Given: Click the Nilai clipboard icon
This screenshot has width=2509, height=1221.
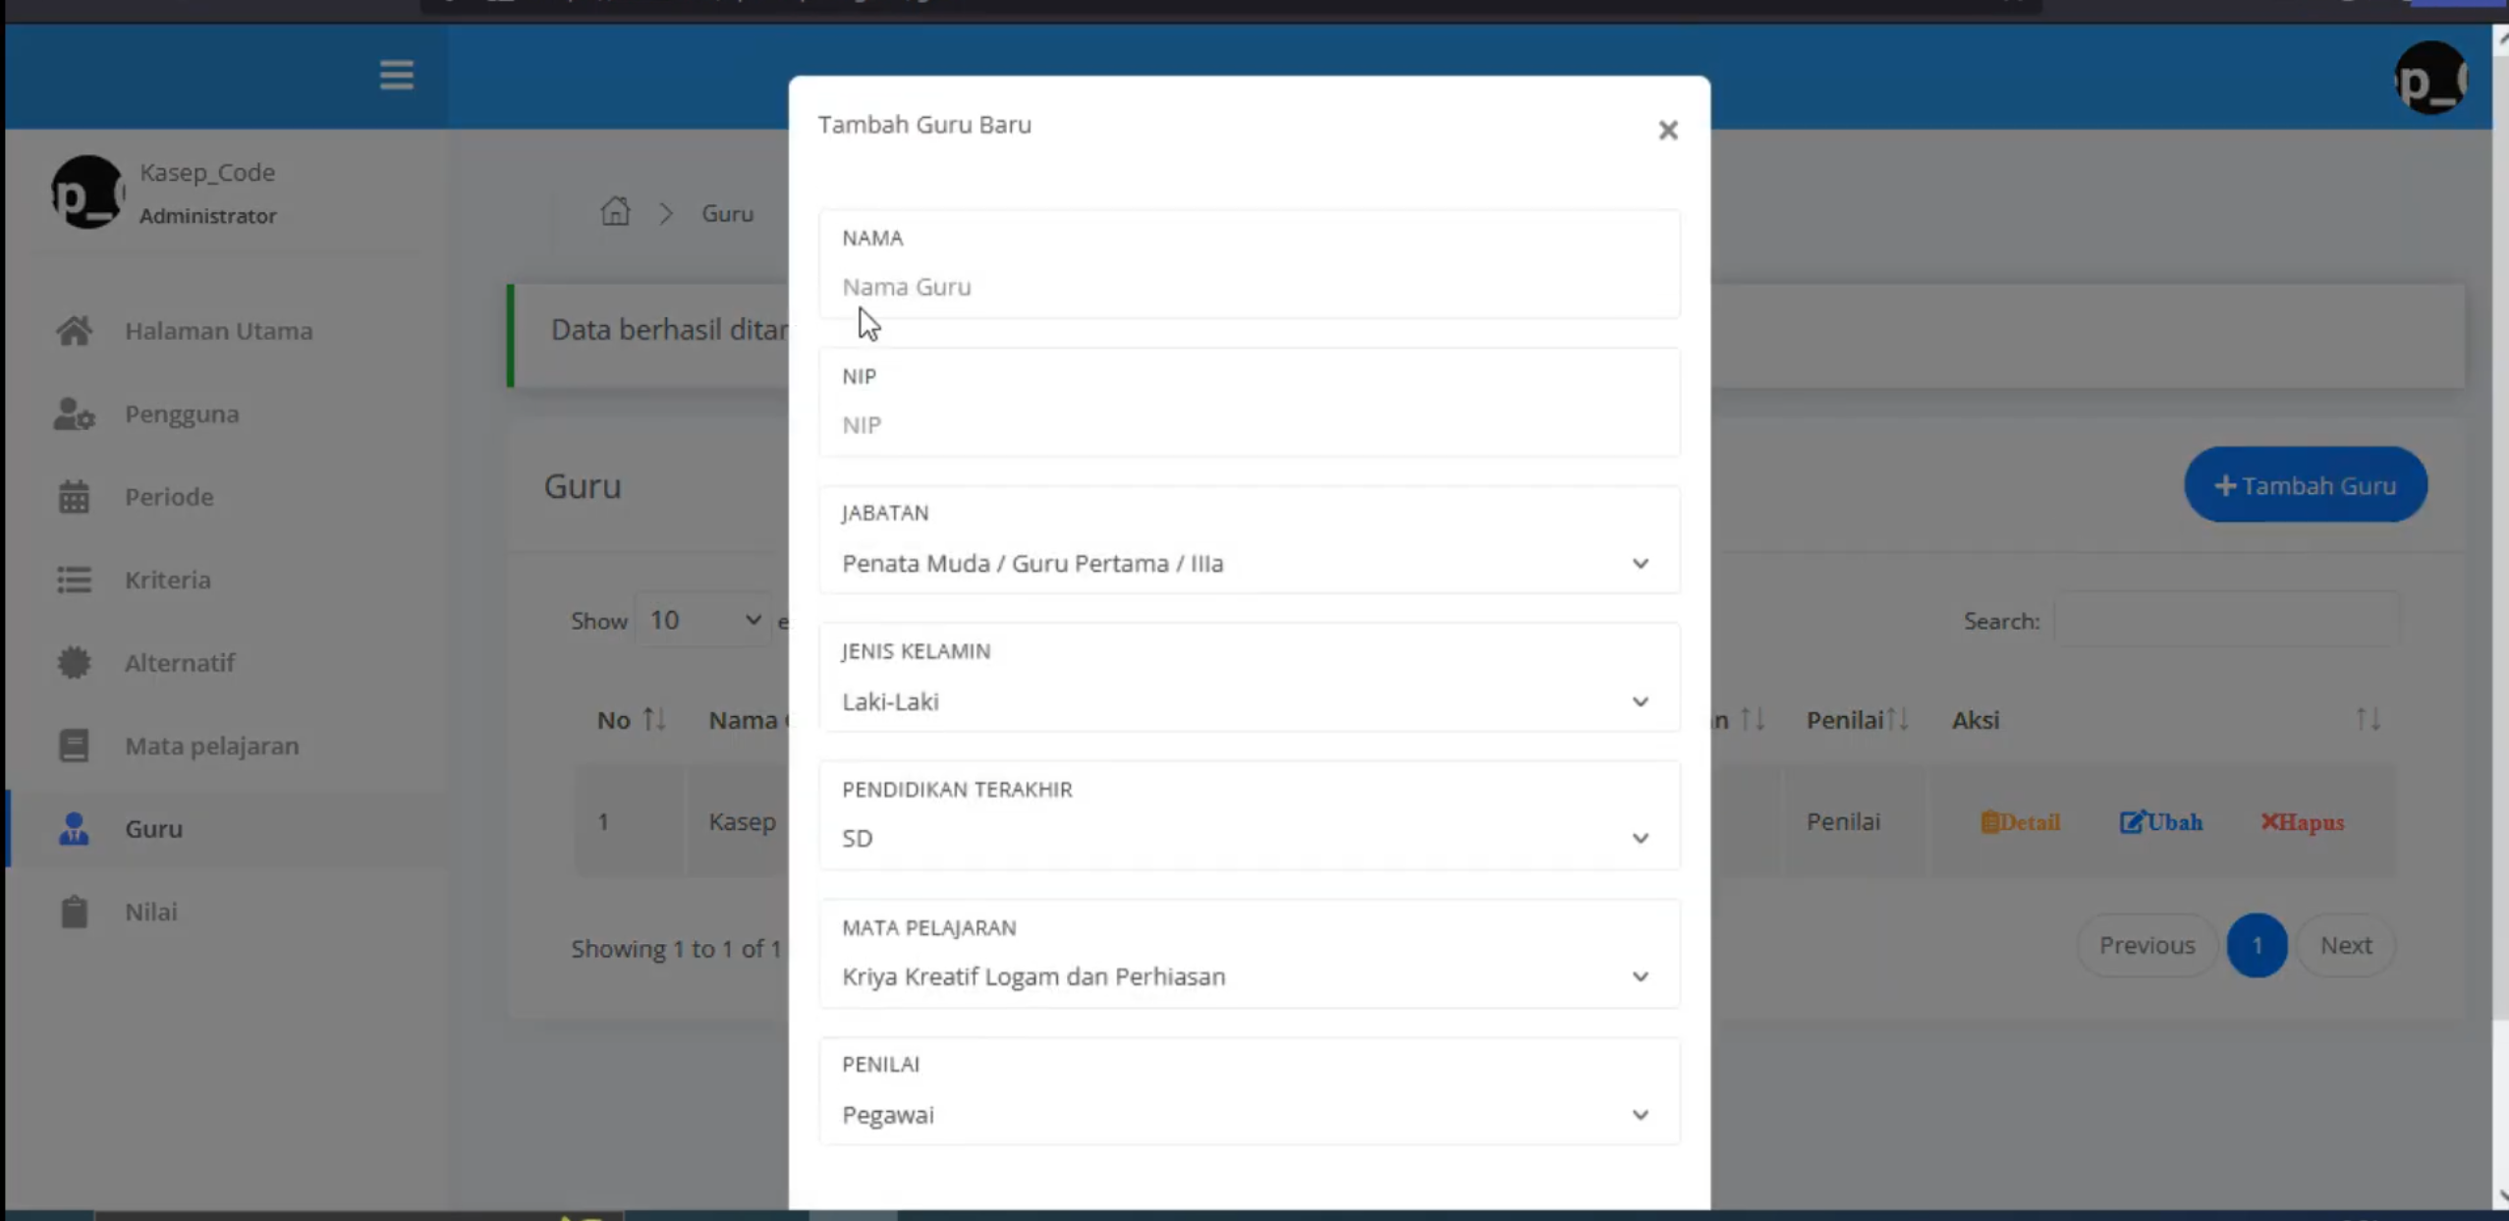Looking at the screenshot, I should coord(74,912).
